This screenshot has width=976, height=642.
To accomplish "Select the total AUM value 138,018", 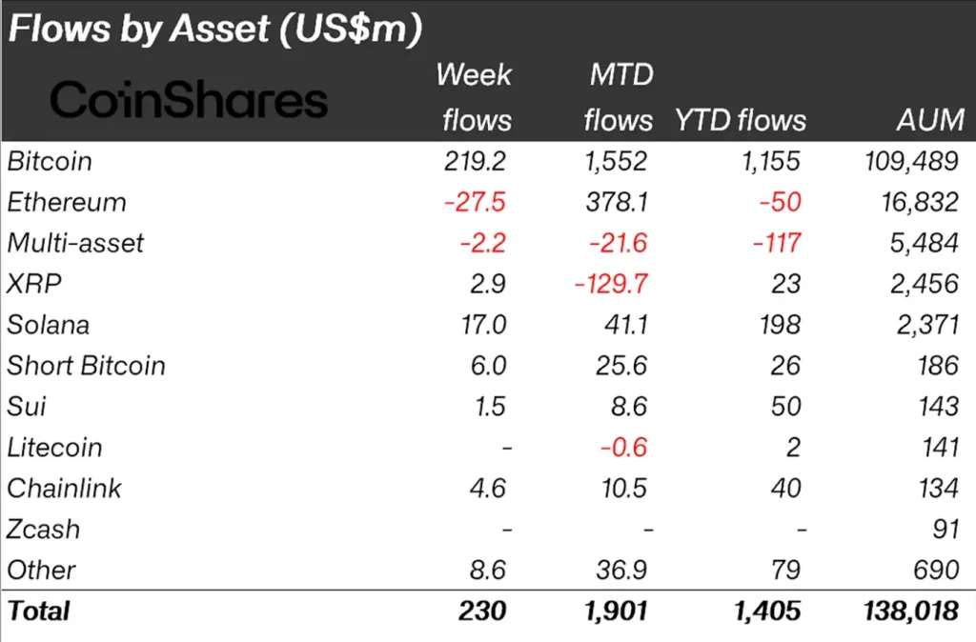I will (907, 611).
